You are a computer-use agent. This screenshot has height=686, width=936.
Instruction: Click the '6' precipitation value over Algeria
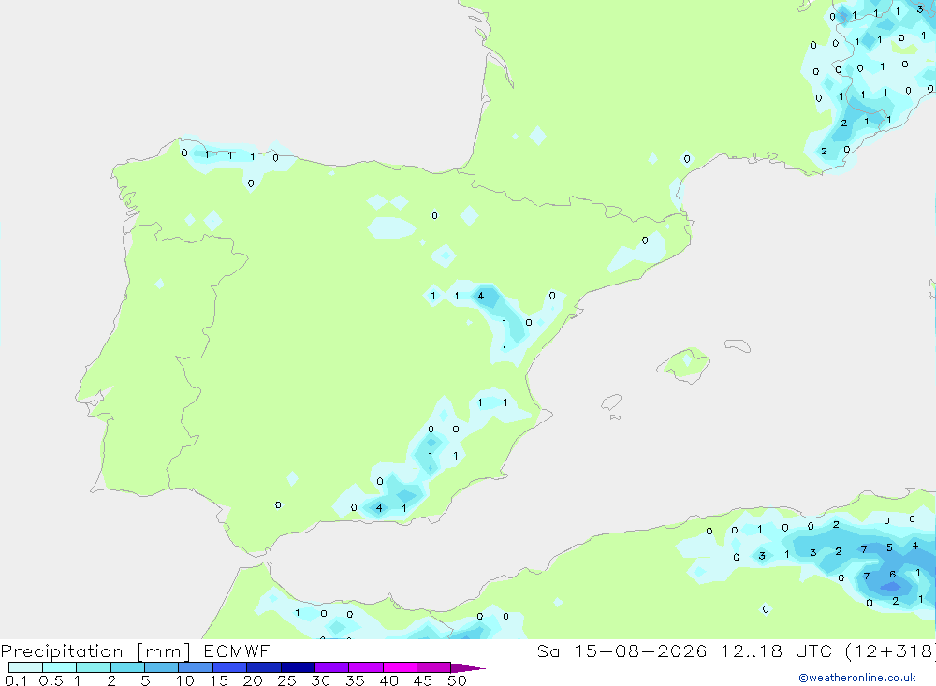[892, 575]
